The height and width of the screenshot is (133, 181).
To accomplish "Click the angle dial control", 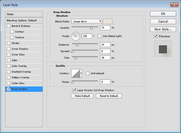I will tap(76, 36).
